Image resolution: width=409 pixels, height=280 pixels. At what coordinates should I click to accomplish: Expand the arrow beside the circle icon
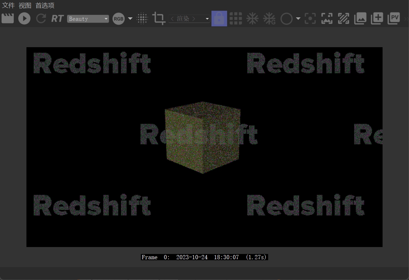click(x=298, y=19)
